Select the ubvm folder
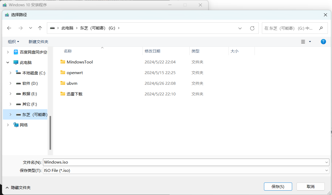This screenshot has height=195, width=332. [x=72, y=83]
